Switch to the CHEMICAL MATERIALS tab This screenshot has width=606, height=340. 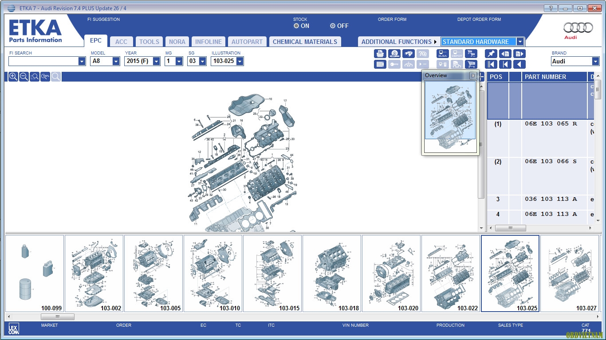305,42
